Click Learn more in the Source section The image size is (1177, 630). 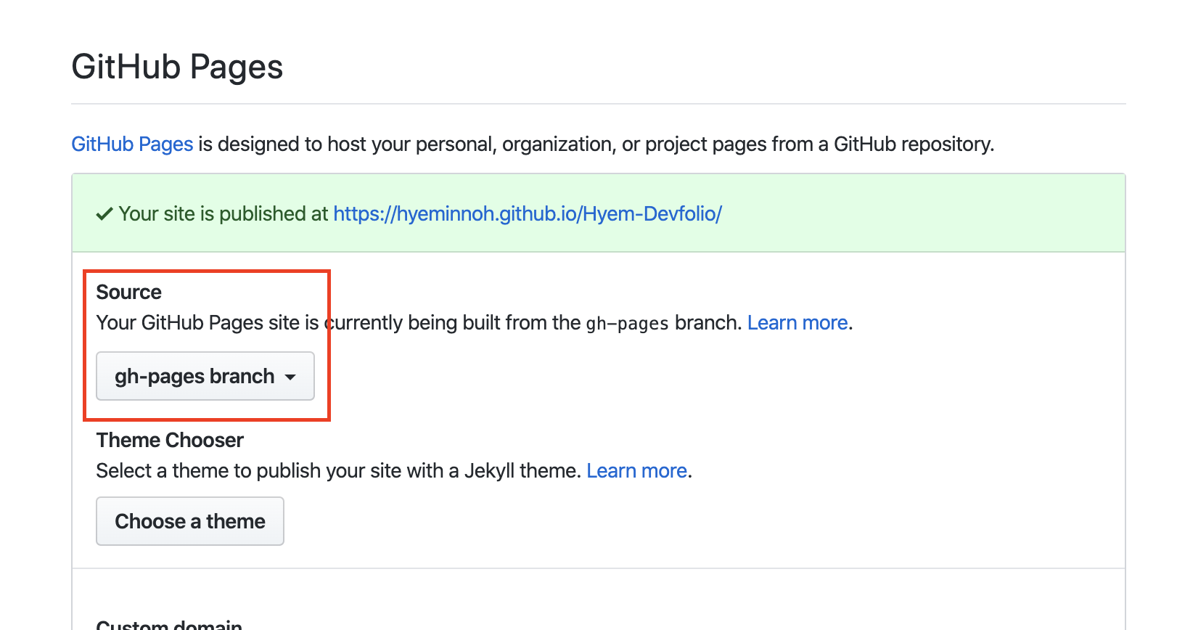coord(797,323)
